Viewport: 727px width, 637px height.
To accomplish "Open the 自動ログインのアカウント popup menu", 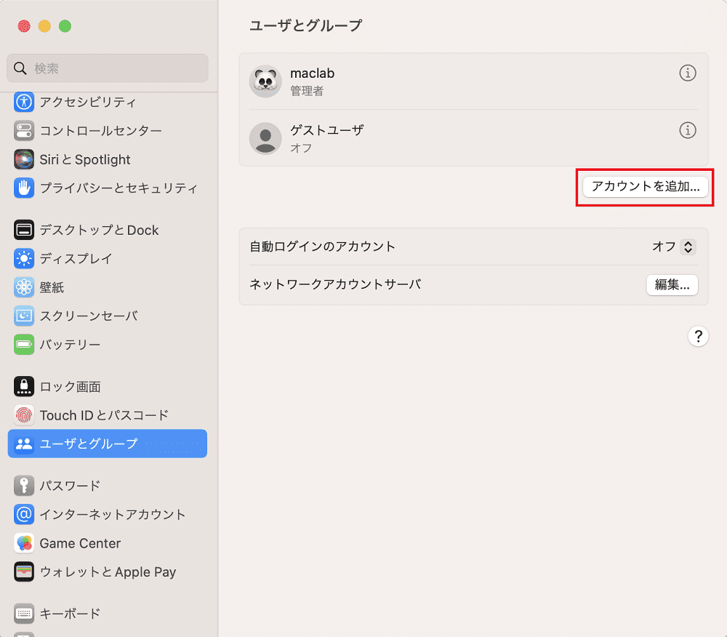I will tap(688, 247).
